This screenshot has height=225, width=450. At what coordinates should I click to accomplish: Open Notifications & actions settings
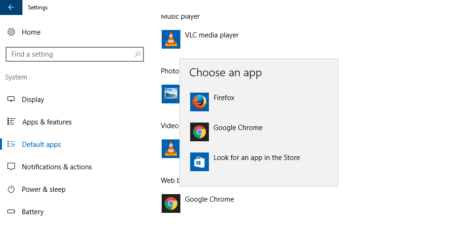point(57,167)
